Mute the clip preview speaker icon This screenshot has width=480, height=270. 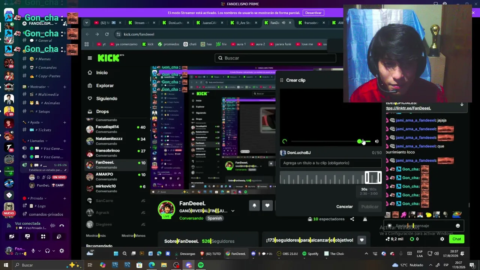(377, 141)
